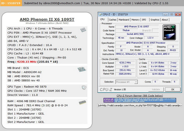The width and height of the screenshot is (184, 131).
Task: Click the Level 3 cache value 6144 KBytes
Action: 158,74
